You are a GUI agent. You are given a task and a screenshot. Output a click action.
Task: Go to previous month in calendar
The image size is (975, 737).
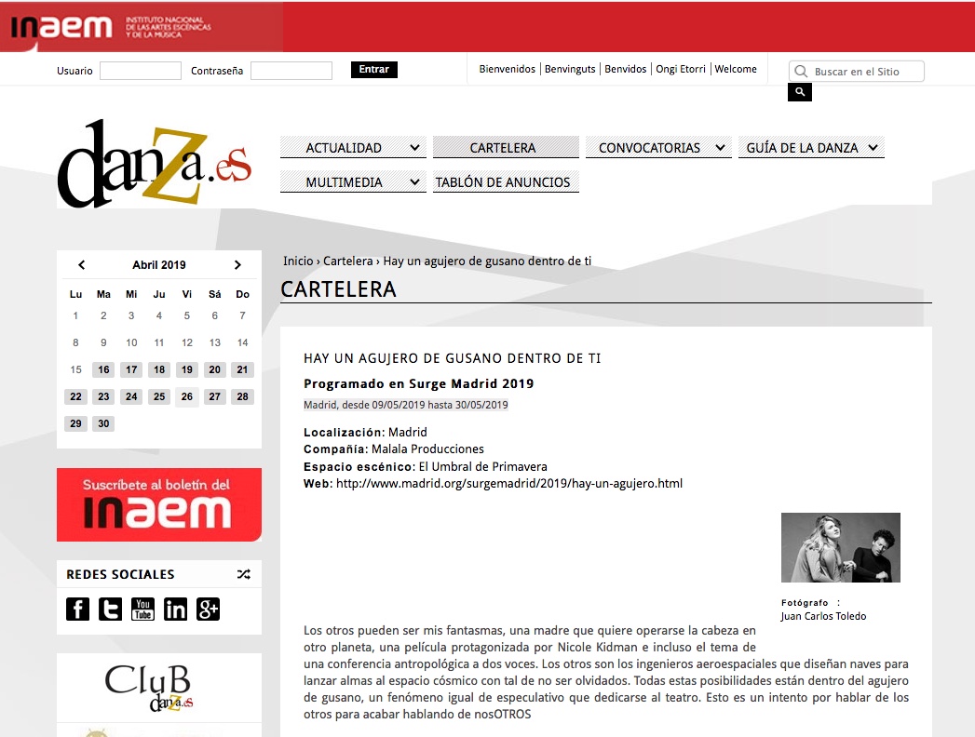(81, 265)
